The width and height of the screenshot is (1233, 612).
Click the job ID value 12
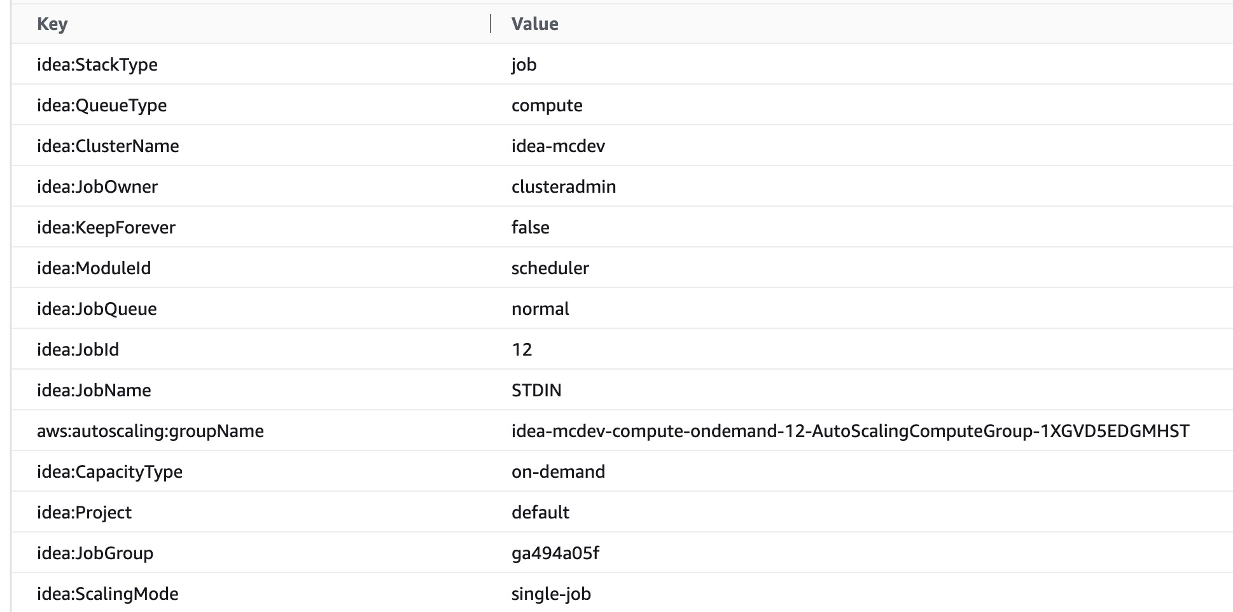tap(521, 350)
